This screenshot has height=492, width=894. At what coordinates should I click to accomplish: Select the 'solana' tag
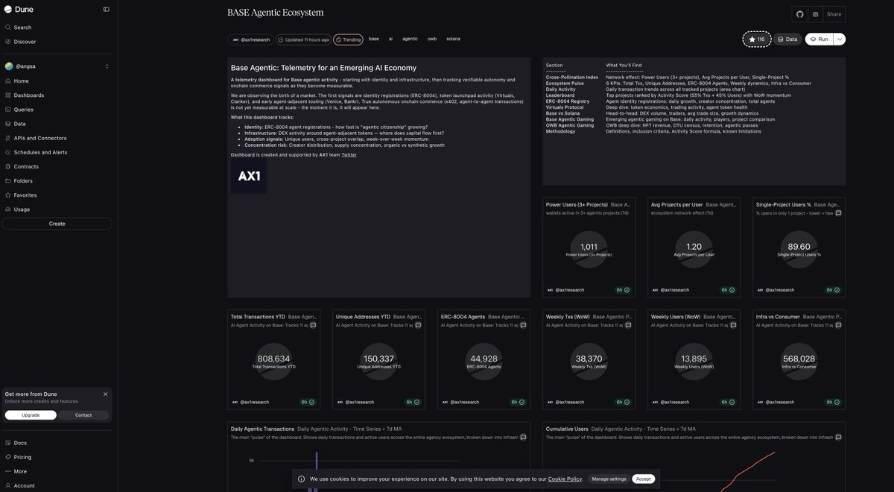point(453,39)
